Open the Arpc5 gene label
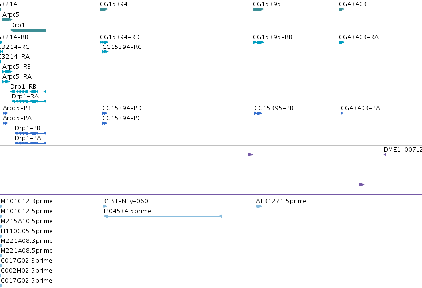The height and width of the screenshot is (288, 422). pos(11,15)
